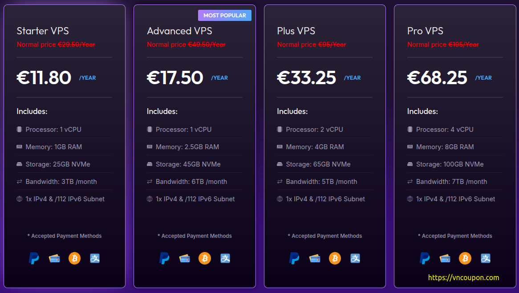Screen dimensions: 519x293
Task: Click the Alipay icon in Starter VPS card
Action: pos(95,258)
